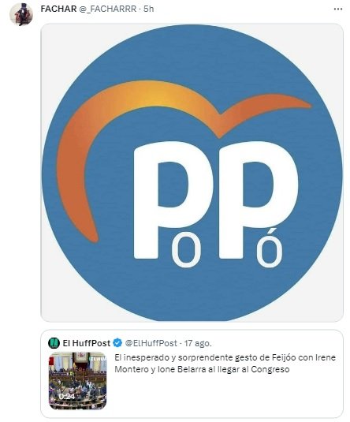Click the El HuffPost round green avatar
This screenshot has width=350, height=422.
point(54,343)
